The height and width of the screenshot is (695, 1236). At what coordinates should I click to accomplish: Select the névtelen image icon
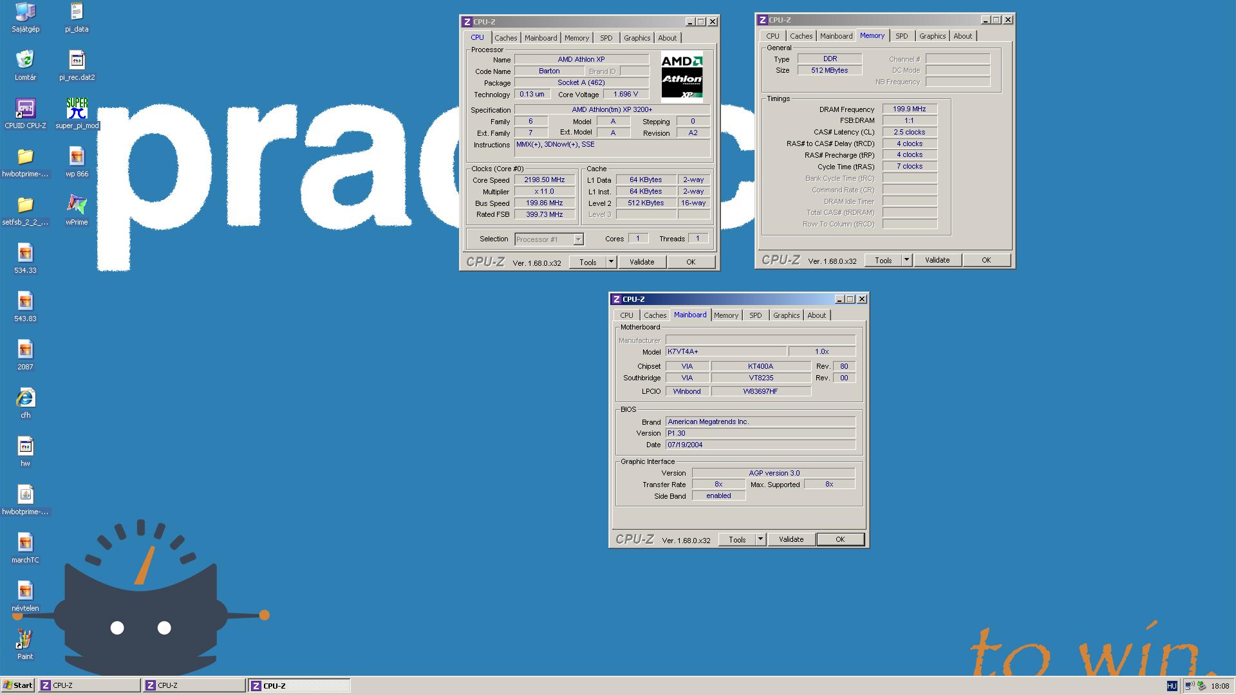[25, 597]
